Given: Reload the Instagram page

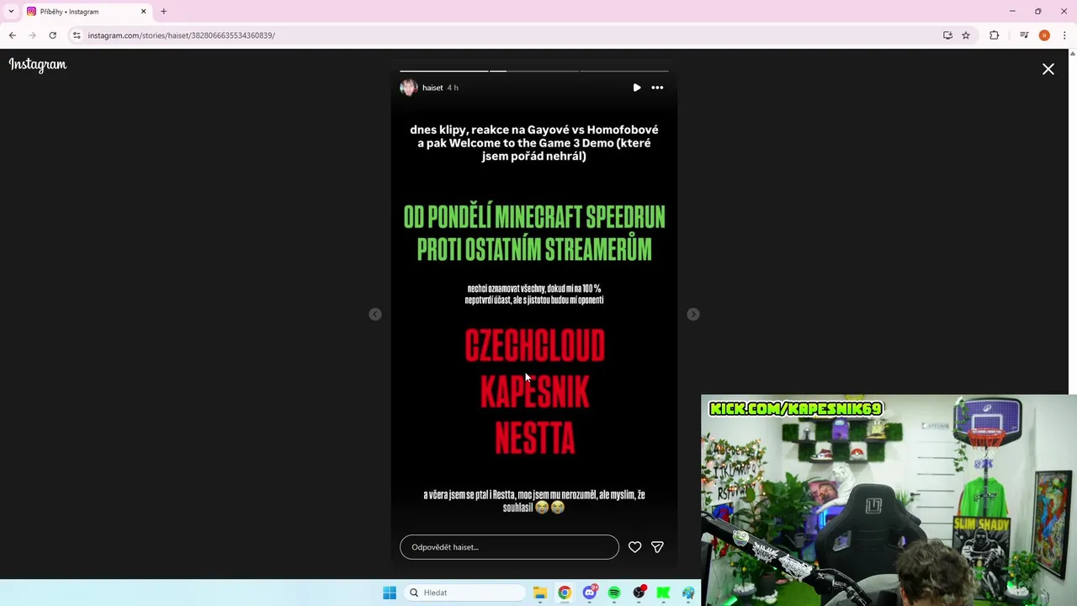Looking at the screenshot, I should pos(52,35).
